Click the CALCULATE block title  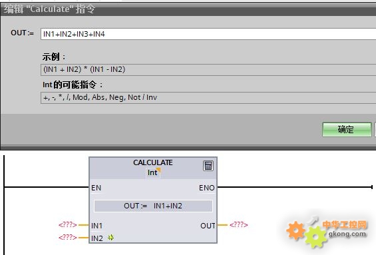click(153, 162)
